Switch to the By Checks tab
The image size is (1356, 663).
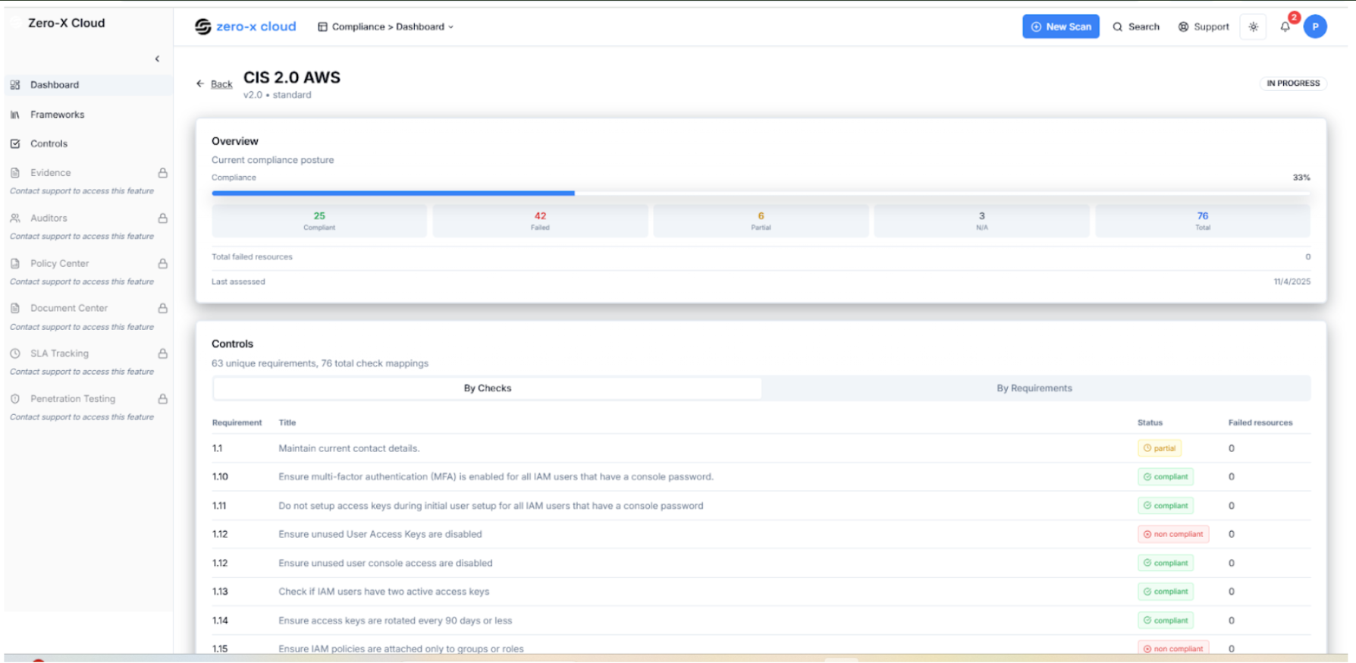click(x=488, y=388)
